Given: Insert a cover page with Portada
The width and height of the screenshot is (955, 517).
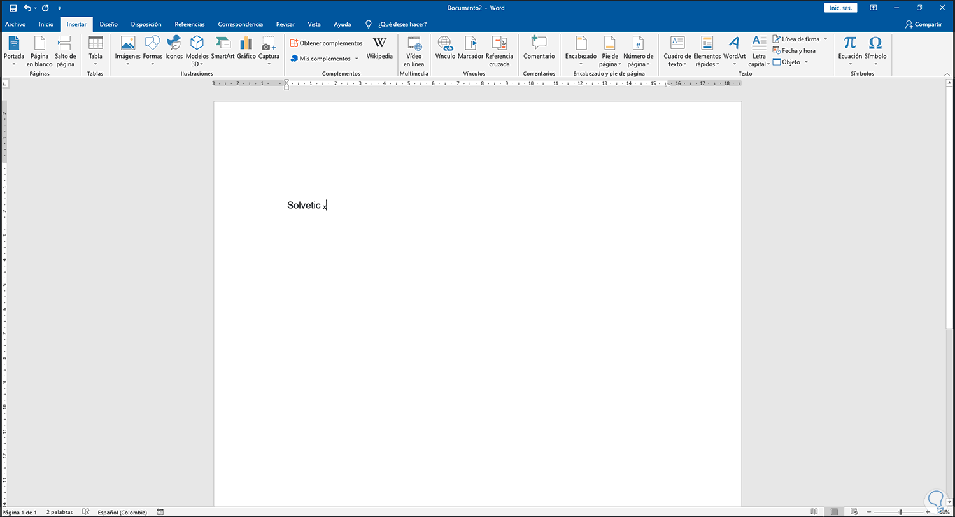Looking at the screenshot, I should (x=14, y=52).
